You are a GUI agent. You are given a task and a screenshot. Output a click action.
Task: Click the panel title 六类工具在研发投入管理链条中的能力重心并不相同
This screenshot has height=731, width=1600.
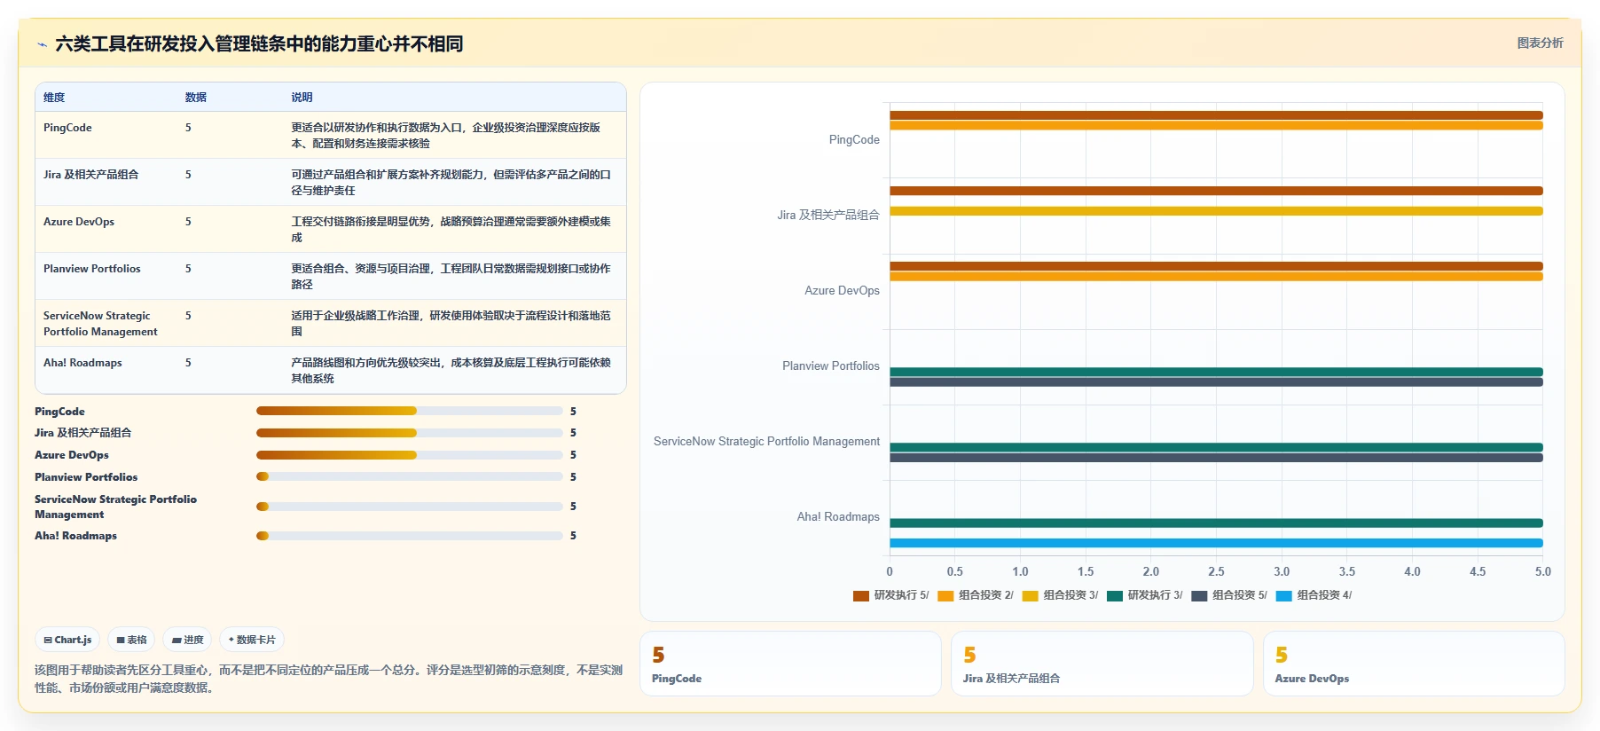coord(259,44)
